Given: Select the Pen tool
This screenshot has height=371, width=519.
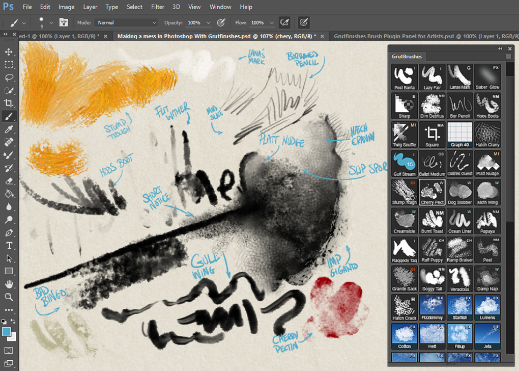Looking at the screenshot, I should tap(9, 233).
